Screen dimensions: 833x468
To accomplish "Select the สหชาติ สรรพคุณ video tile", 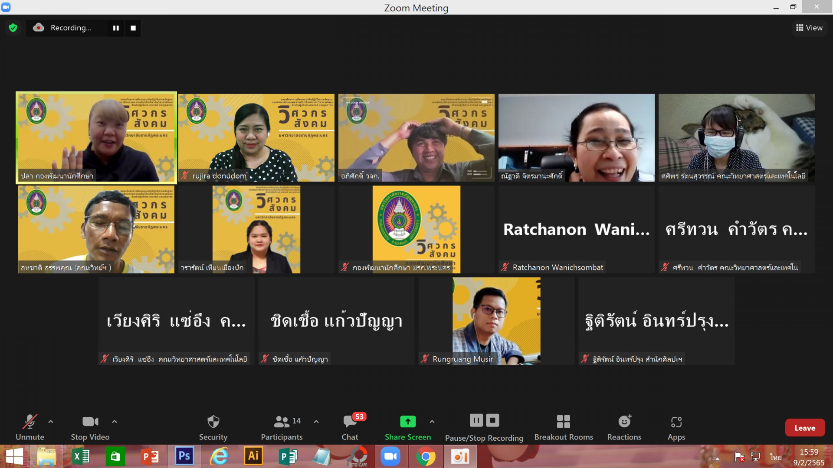I will 96,230.
